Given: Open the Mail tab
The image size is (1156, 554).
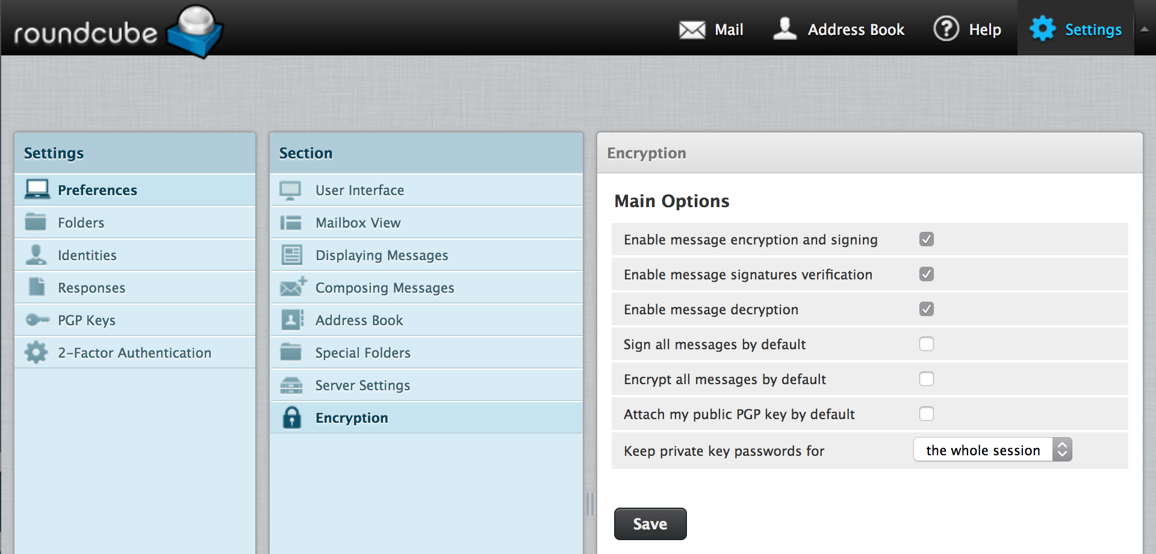Looking at the screenshot, I should (711, 29).
